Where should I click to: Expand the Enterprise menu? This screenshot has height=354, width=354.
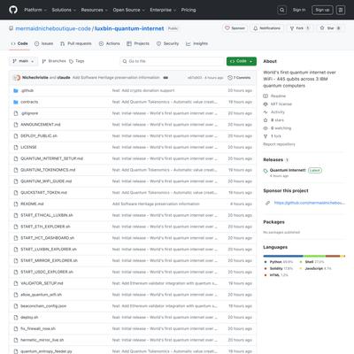click(x=163, y=10)
